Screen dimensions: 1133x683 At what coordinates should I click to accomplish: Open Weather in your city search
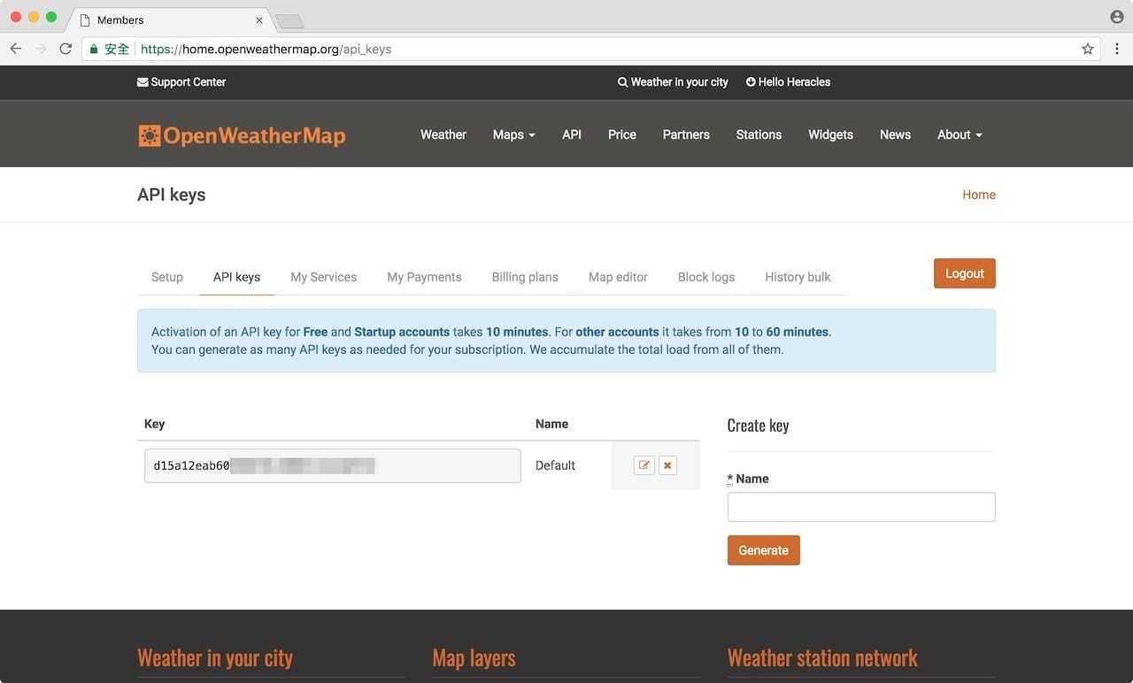coord(673,82)
